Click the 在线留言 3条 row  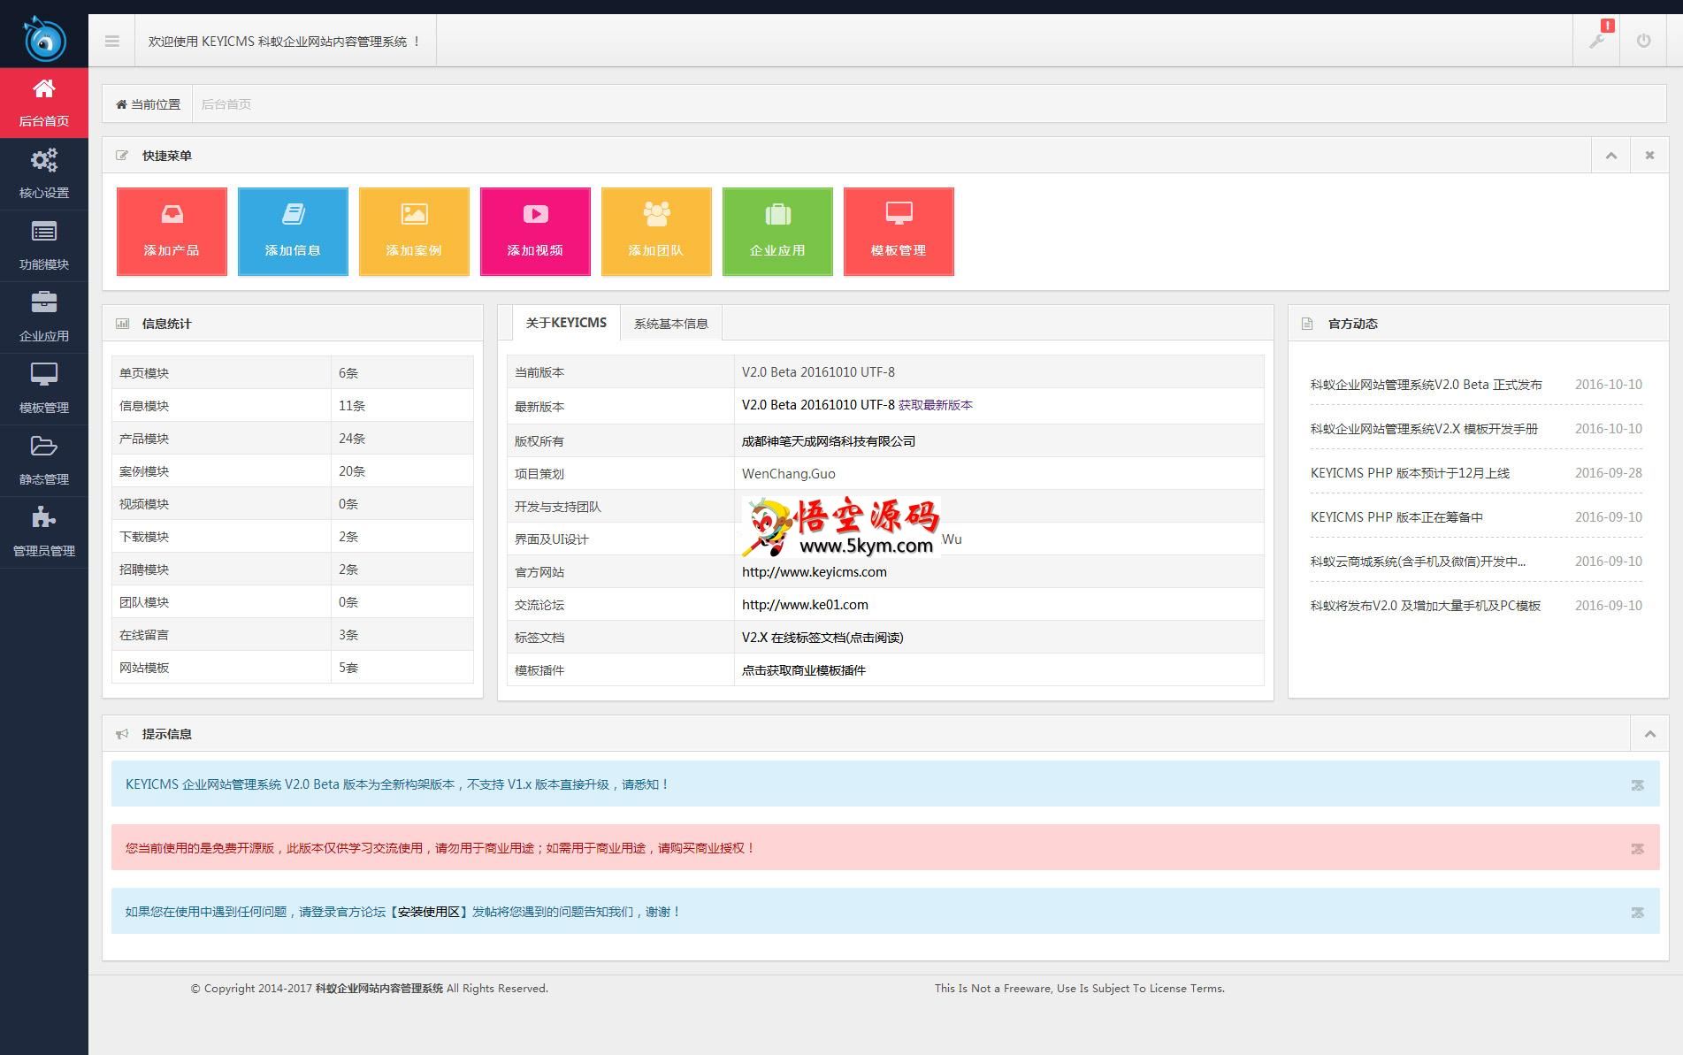293,635
